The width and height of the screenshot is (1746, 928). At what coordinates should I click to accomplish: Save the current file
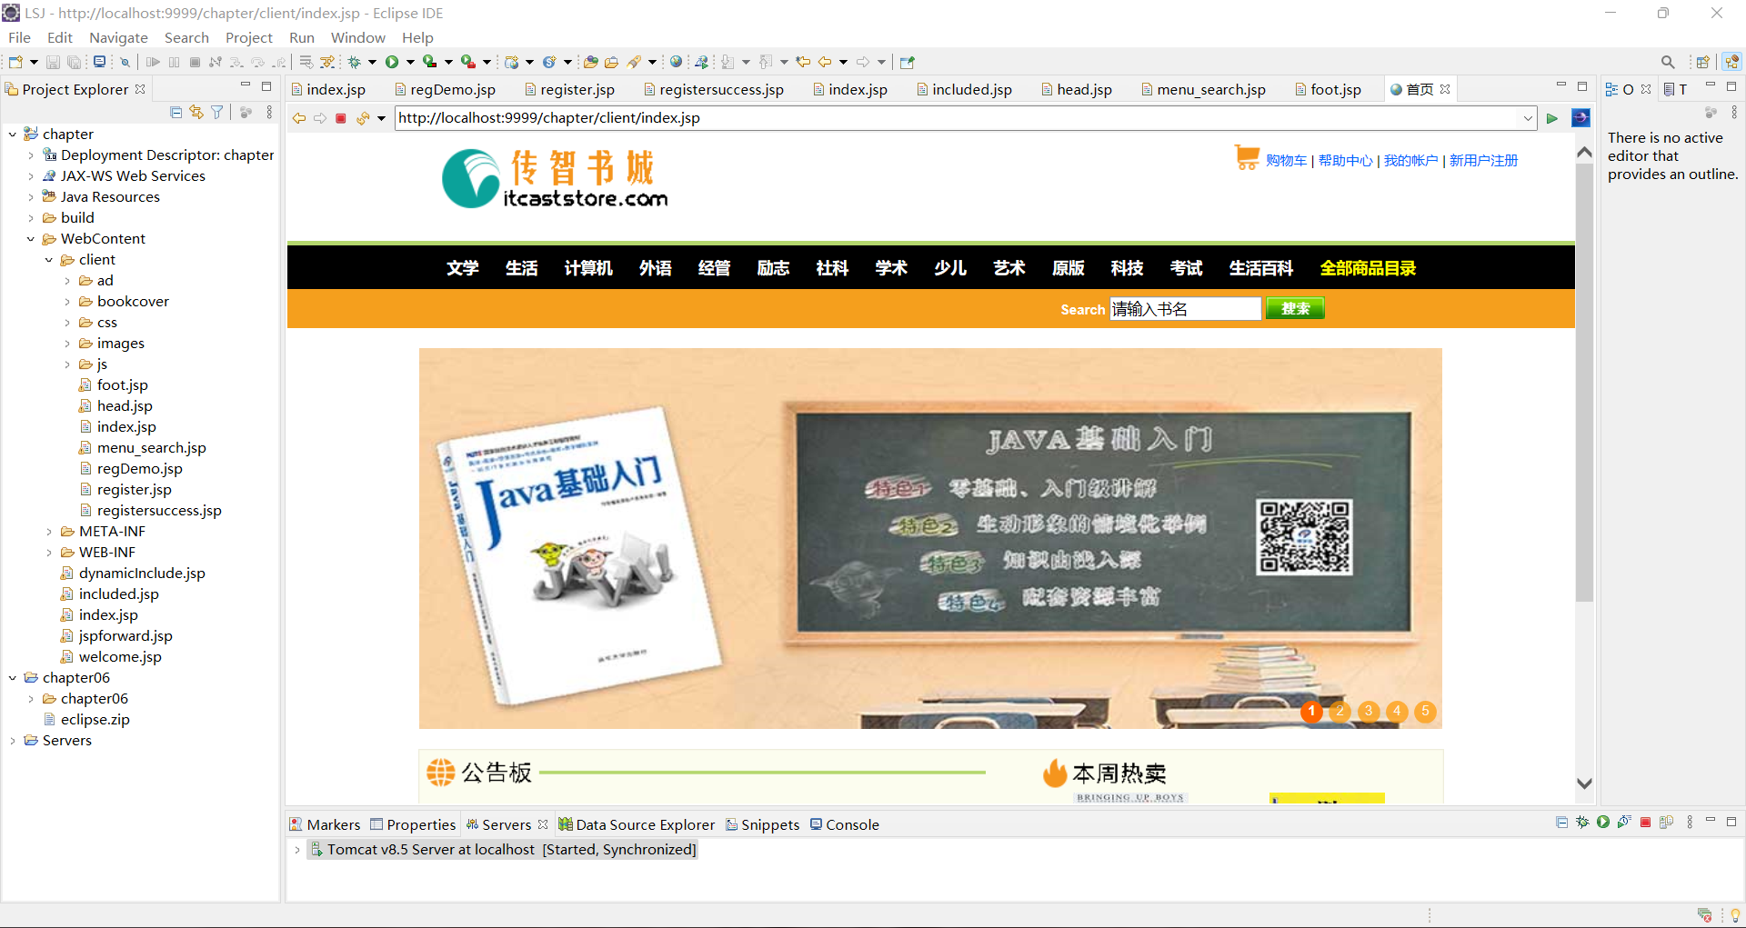coord(52,62)
